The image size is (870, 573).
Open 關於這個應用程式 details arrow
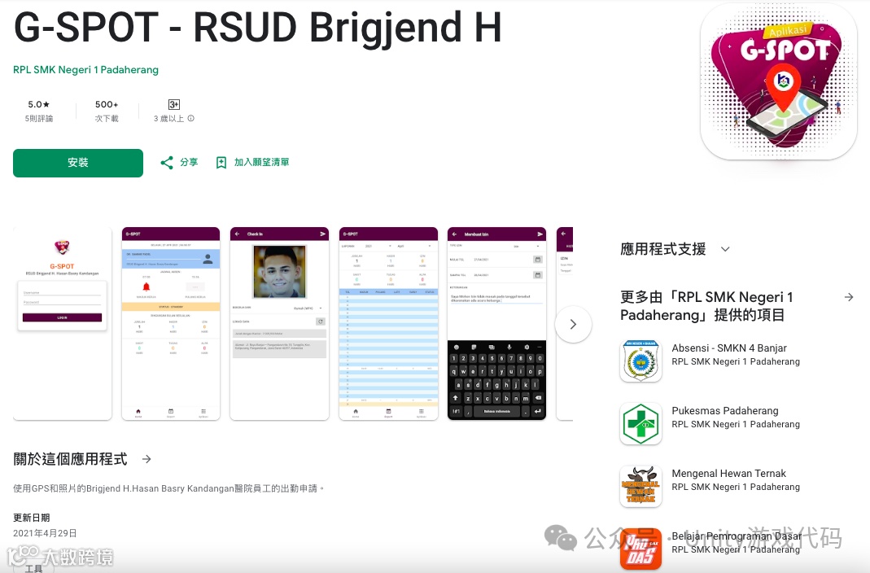click(x=146, y=459)
